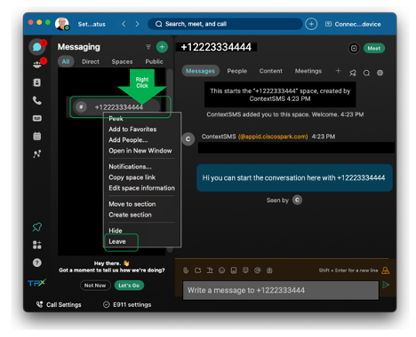Click the TPX logo in sidebar

37,283
